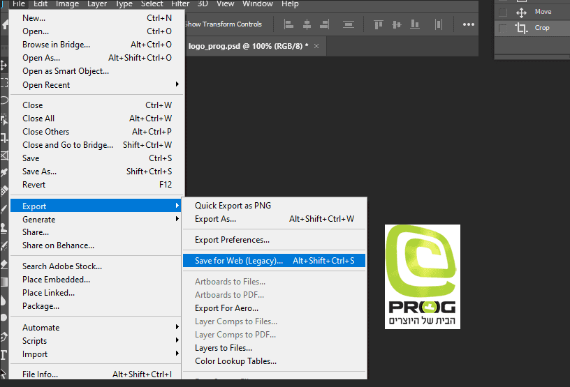Toggle history brush source box beside Crop
The height and width of the screenshot is (387, 570).
pos(503,29)
